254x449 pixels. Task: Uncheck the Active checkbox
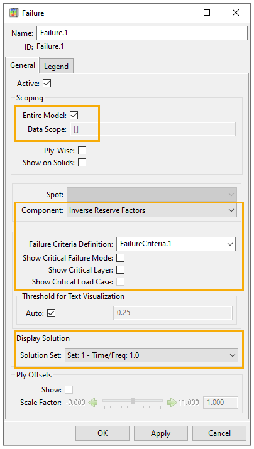tap(47, 84)
